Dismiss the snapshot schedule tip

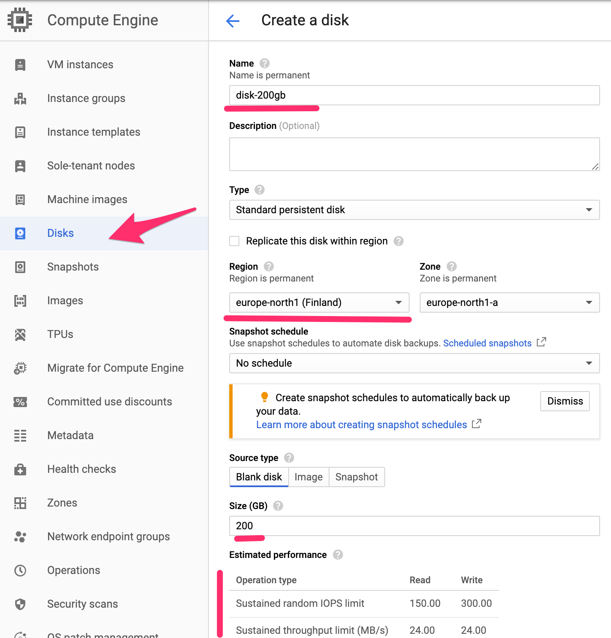(565, 401)
